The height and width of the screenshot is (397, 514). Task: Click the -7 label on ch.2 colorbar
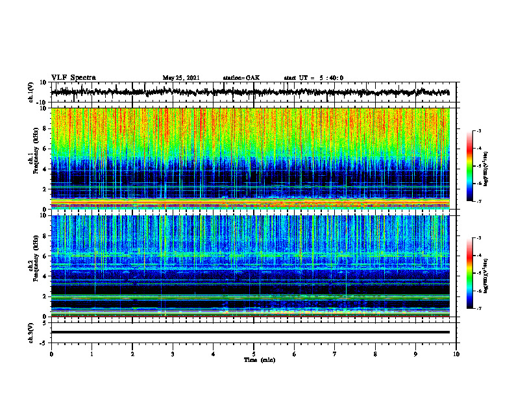click(479, 308)
